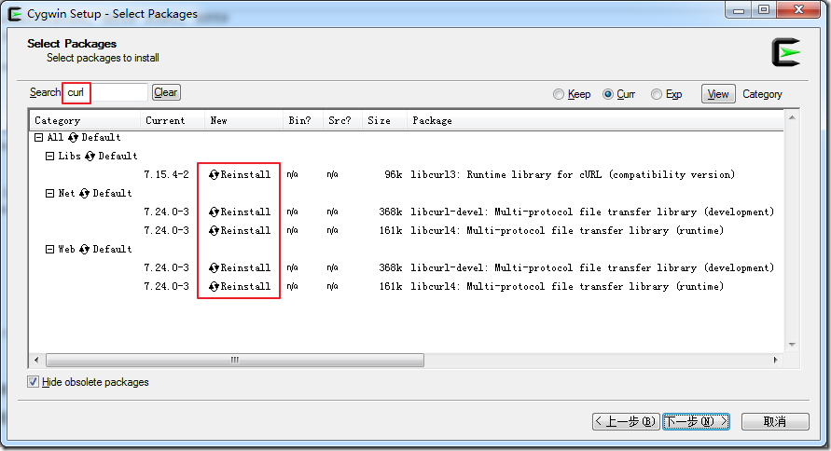This screenshot has height=451, width=831.
Task: Toggle Reinstall icon for libcurl4 under Web
Action: (x=214, y=287)
